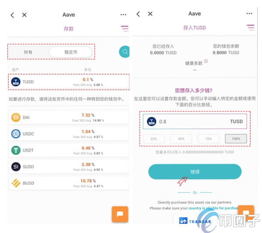This screenshot has width=262, height=233.
Task: Click the TUSD amount input field
Action: (195, 121)
